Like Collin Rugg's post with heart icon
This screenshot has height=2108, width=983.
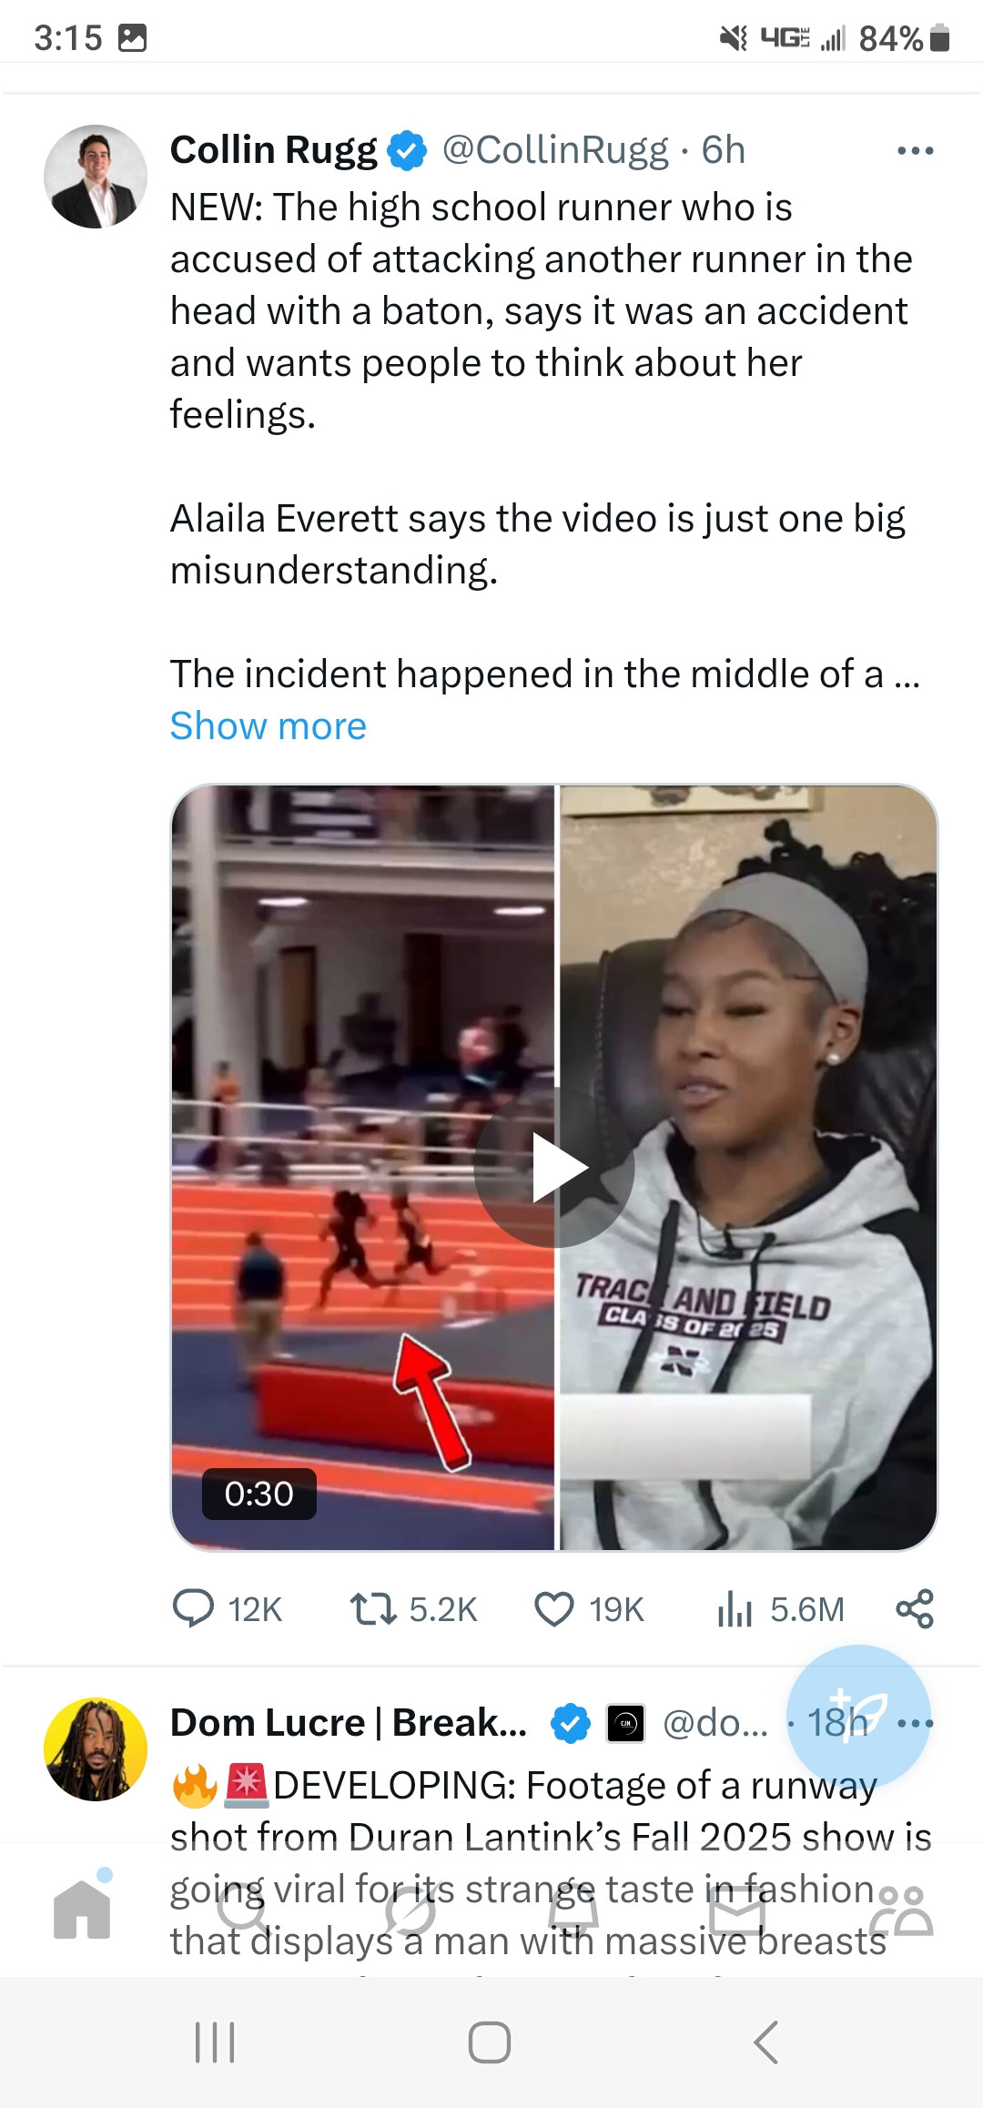(553, 1609)
